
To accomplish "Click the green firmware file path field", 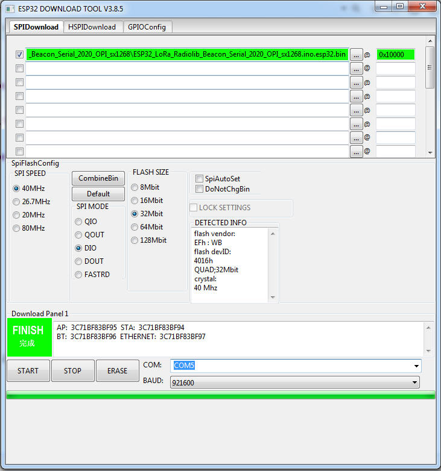I will (187, 54).
